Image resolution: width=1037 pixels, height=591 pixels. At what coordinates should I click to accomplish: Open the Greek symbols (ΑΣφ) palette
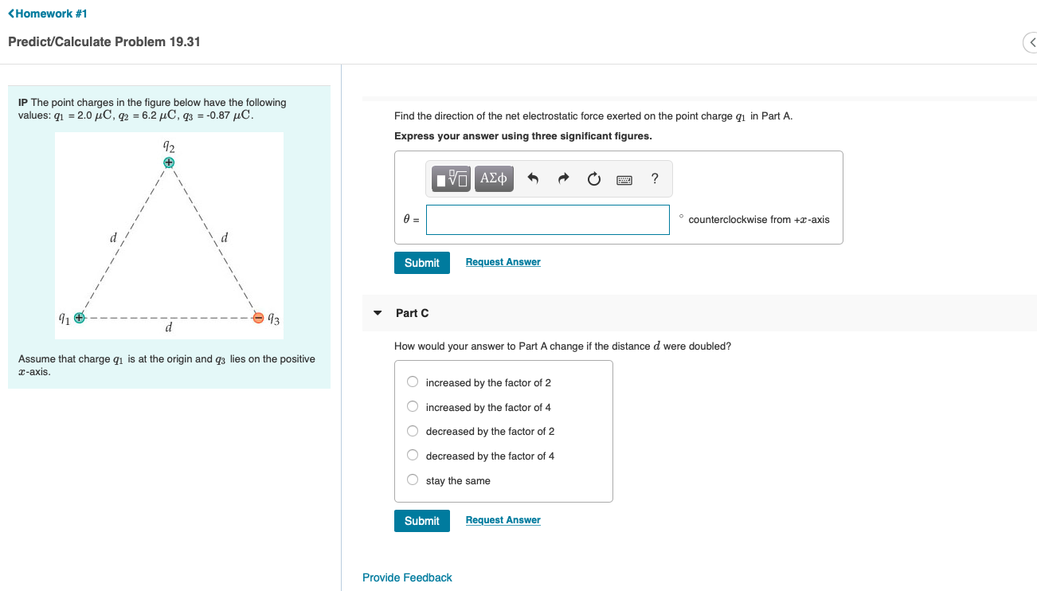494,178
